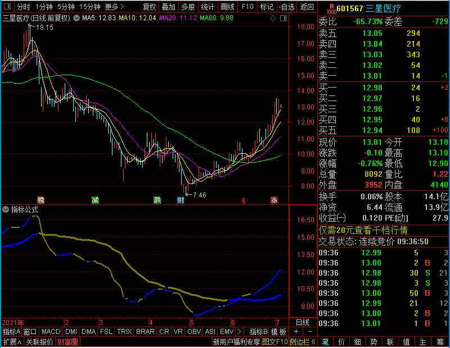This screenshot has width=450, height=348.
Task: Switch indicator to DMI
Action: [71, 332]
